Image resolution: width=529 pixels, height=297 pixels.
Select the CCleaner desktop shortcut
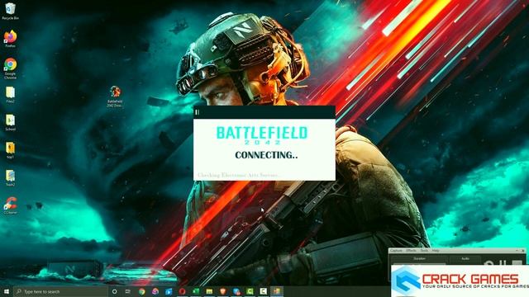[x=10, y=205]
